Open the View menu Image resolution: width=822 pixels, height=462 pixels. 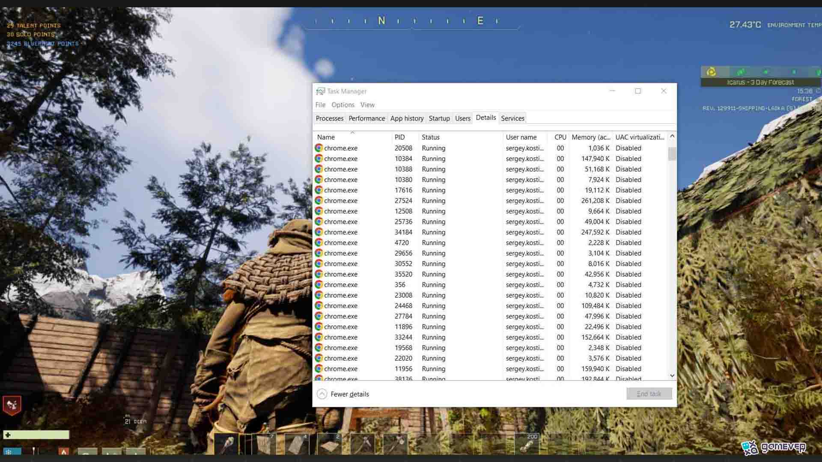[x=367, y=105]
